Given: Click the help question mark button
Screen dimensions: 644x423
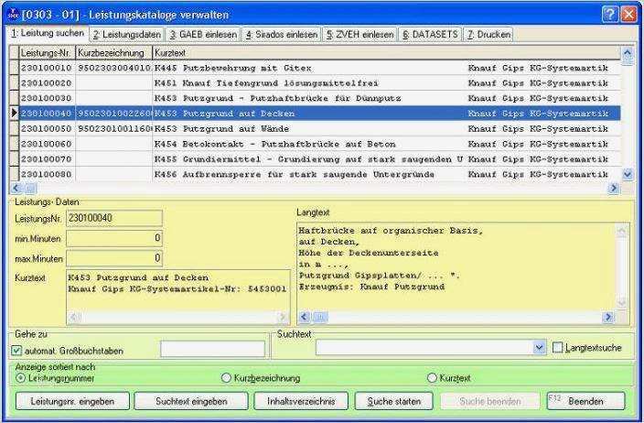Looking at the screenshot, I should (610, 15).
